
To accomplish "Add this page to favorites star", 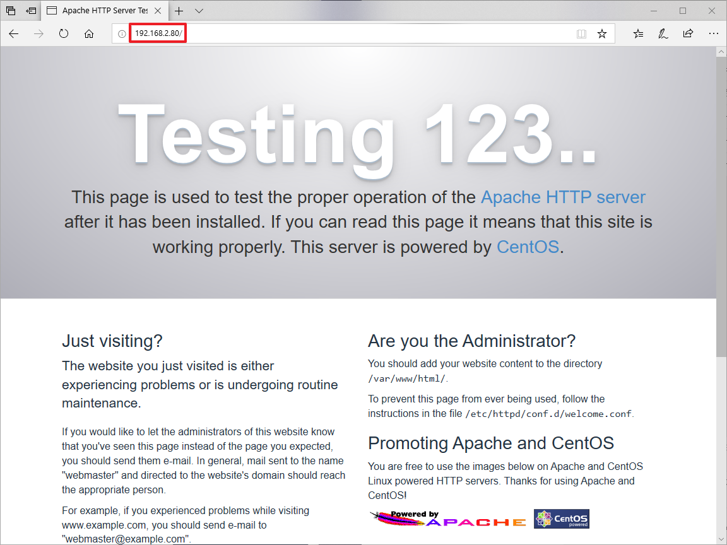I will [602, 33].
